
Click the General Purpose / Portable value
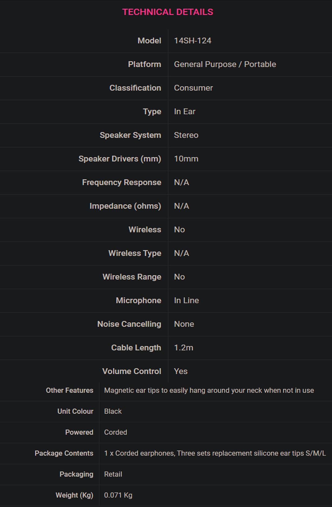tap(225, 64)
